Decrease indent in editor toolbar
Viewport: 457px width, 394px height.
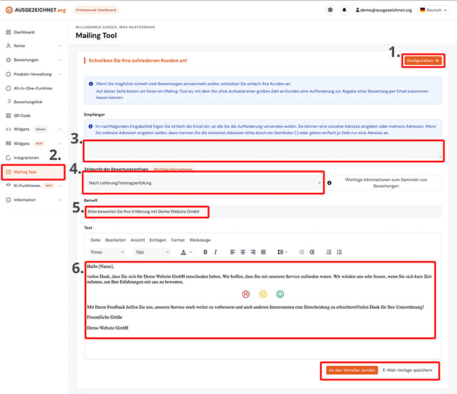point(302,252)
